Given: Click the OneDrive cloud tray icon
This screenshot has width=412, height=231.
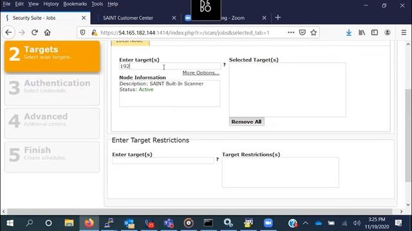Looking at the screenshot, I should point(318,223).
